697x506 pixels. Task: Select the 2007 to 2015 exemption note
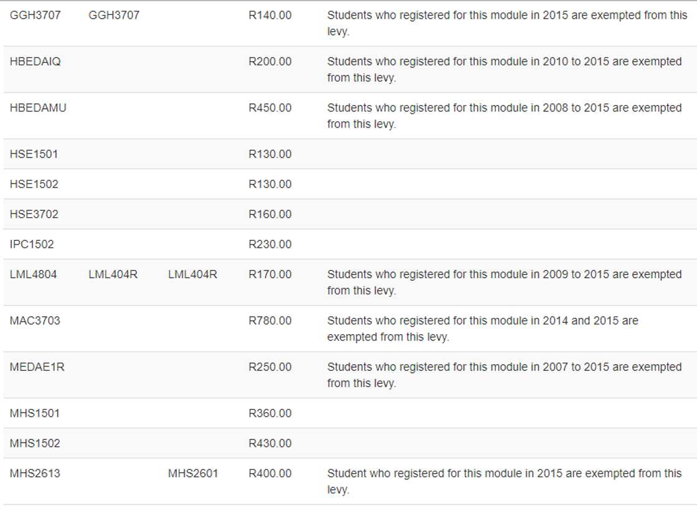[504, 375]
